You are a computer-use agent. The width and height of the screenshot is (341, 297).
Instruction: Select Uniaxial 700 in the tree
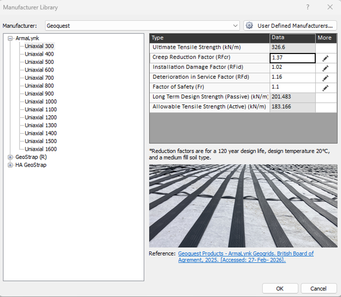point(39,78)
